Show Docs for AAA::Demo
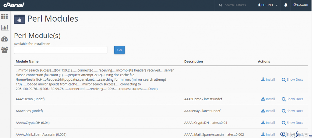 292,99
